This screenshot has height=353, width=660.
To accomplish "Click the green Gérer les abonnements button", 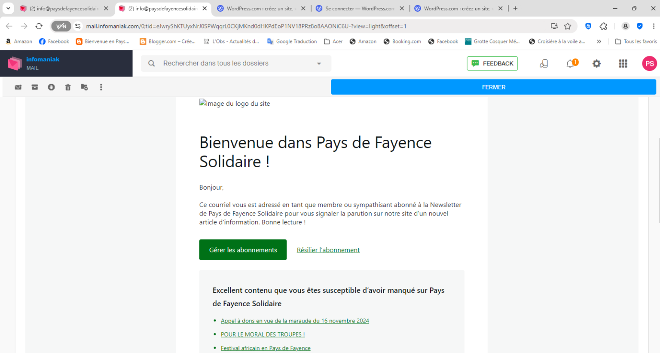I will click(x=243, y=250).
